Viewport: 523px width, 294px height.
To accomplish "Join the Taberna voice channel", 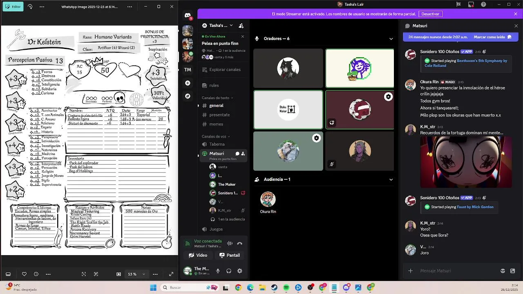I will [x=224, y=144].
